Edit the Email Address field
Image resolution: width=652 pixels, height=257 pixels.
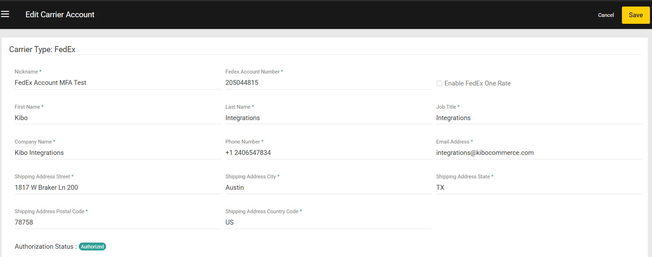tap(539, 153)
